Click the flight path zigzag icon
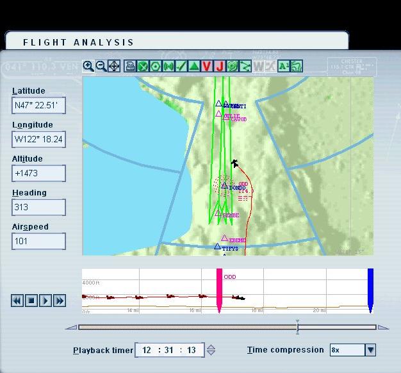The width and height of the screenshot is (401, 373). [245, 66]
